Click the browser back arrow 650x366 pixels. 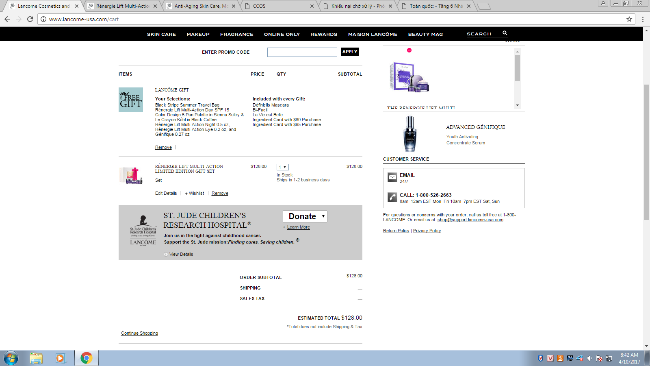7,19
